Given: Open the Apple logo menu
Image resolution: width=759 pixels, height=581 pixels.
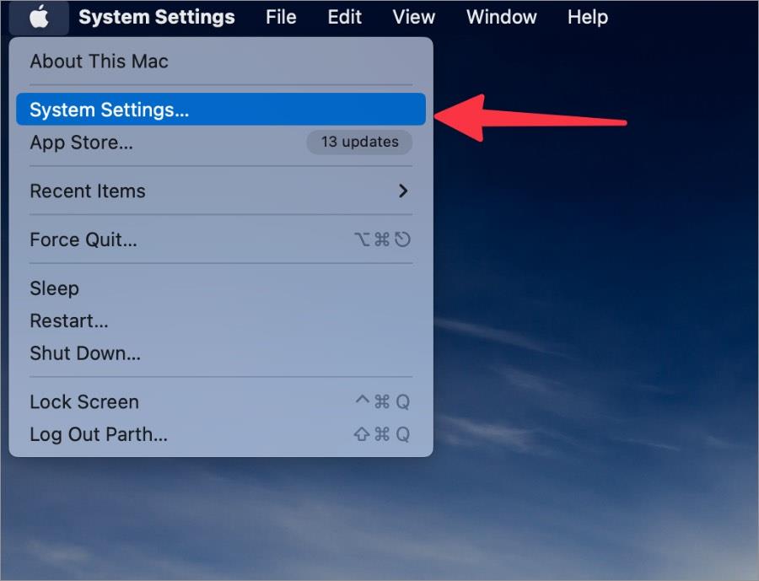Looking at the screenshot, I should coord(39,18).
